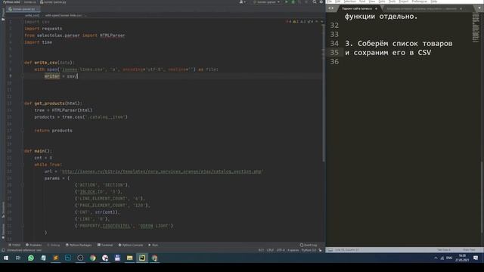Click the PyCharm search everywhere magnifier icon
This screenshot has width=484, height=272.
315,2
